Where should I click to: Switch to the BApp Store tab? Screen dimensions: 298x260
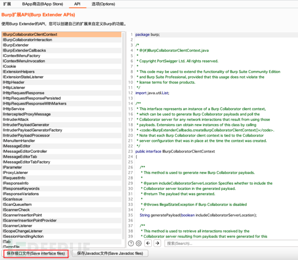(x=43, y=4)
